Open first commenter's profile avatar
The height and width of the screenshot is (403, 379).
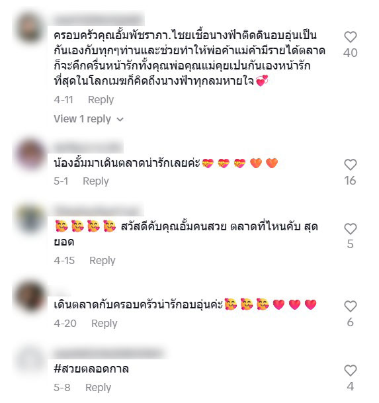pos(30,28)
